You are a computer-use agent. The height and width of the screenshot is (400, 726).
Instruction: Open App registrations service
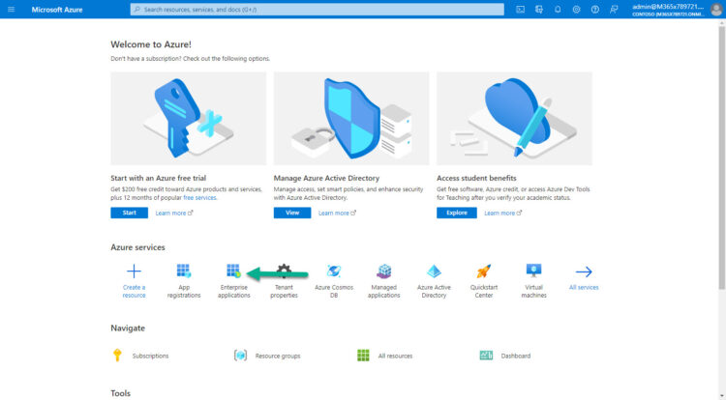pos(184,280)
